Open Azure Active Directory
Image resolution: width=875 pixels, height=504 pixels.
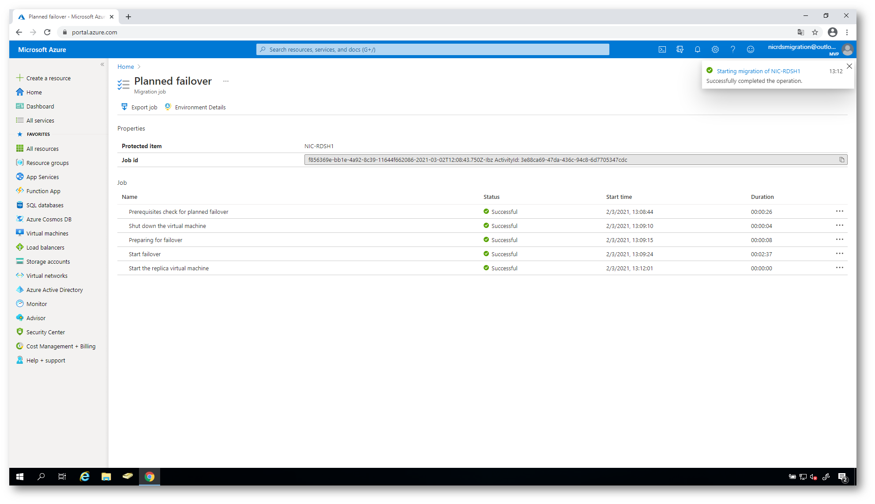tap(49, 290)
